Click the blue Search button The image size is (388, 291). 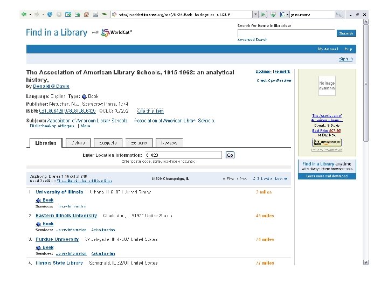pos(346,33)
